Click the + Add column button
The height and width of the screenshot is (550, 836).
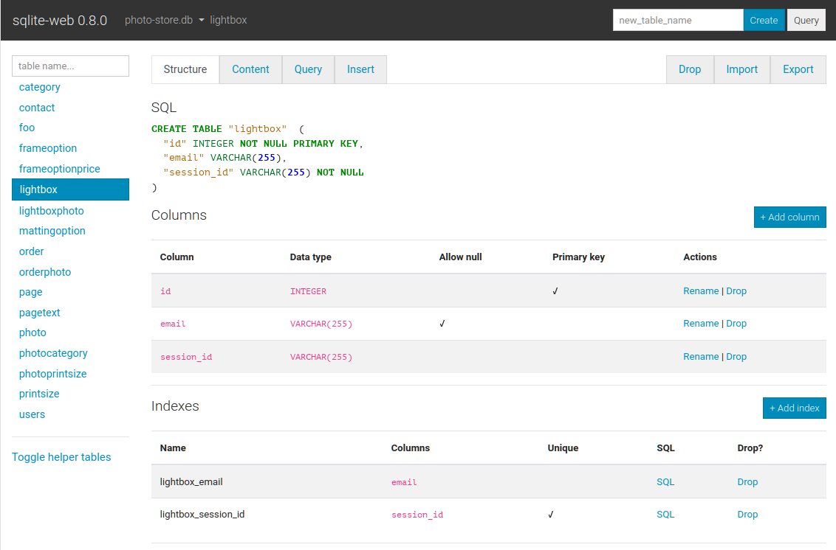click(789, 217)
